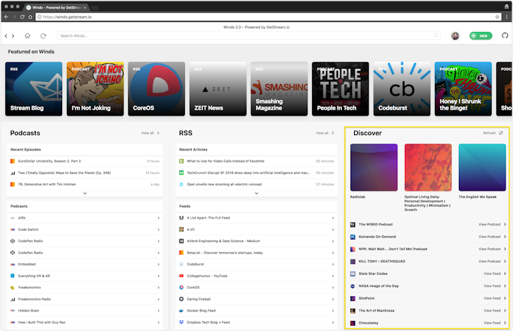Screen dimensions: 513x331
Task: Open the a16z podcast chevron
Action: 158,218
